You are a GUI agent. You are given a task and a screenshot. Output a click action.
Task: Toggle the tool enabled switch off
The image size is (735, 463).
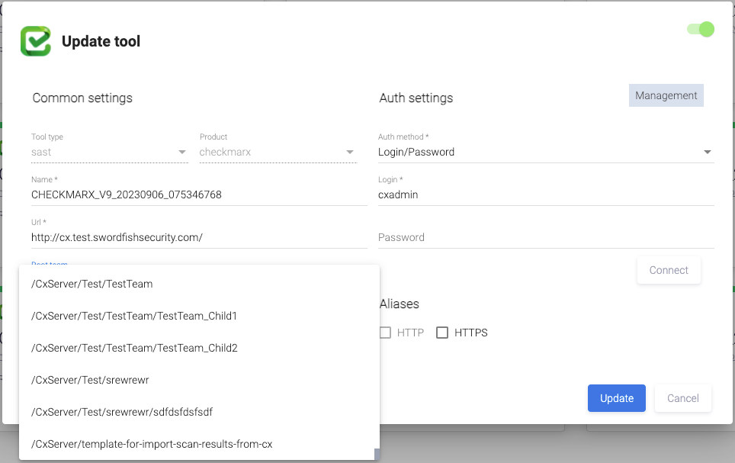701,30
